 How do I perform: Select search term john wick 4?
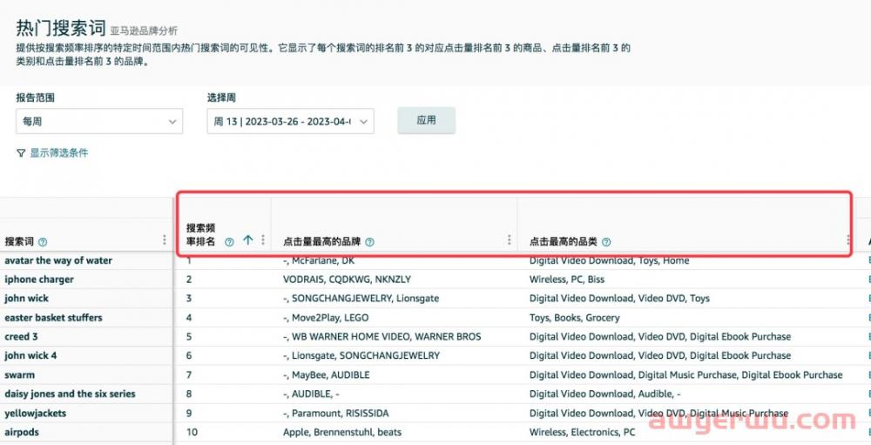30,355
